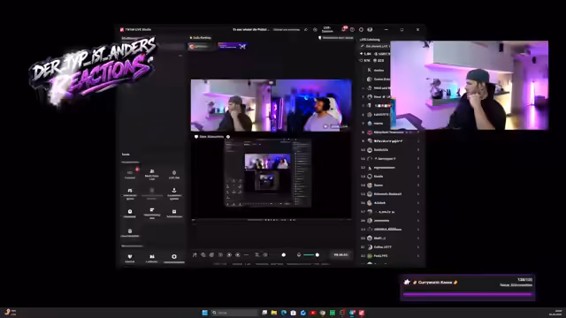Click the stream title text in title bar
566x318 pixels.
tap(251, 29)
